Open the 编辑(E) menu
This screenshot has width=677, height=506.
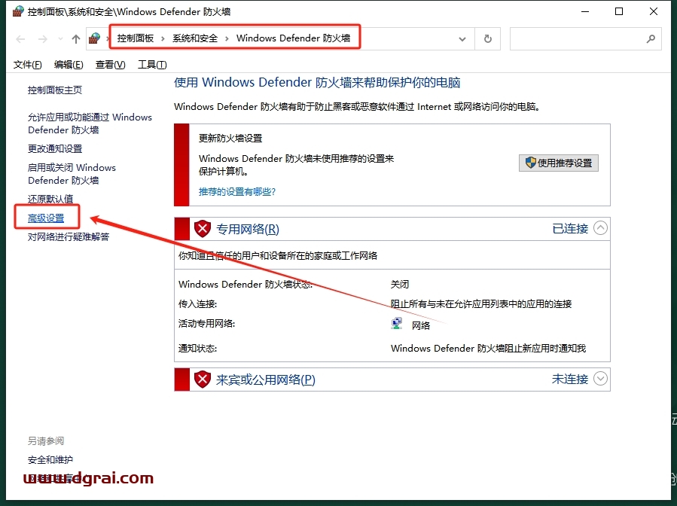[69, 65]
